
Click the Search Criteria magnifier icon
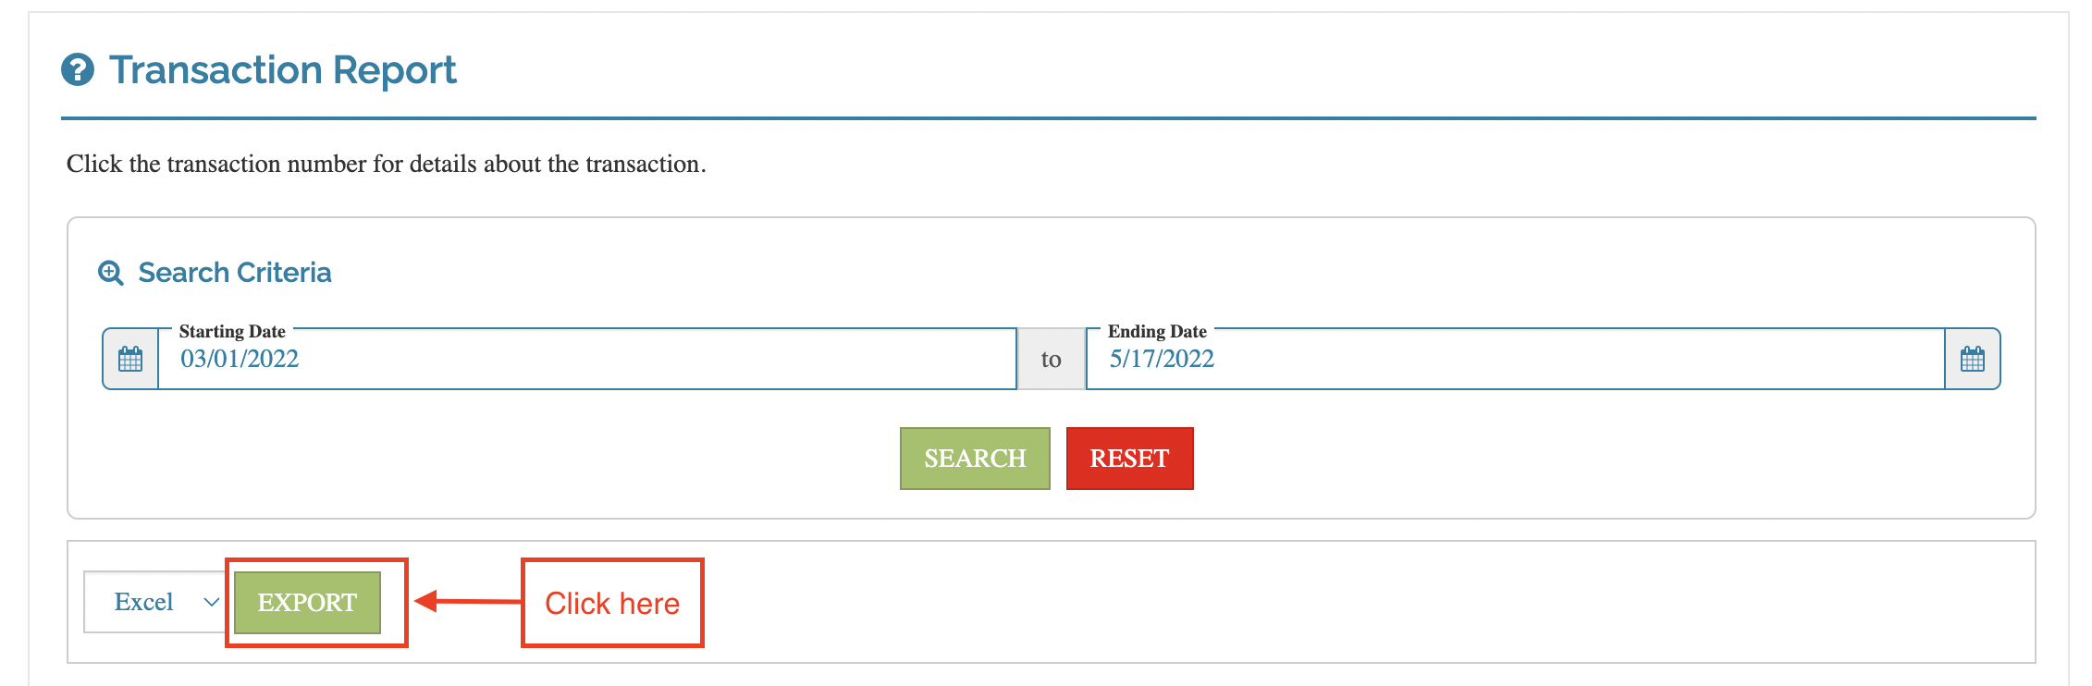coord(111,273)
